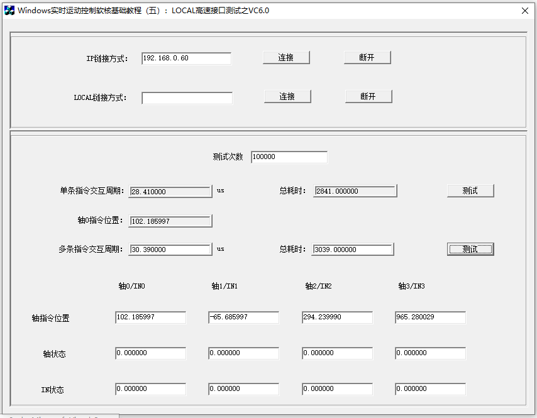Click 测试 to run the multi-command test

click(470, 249)
